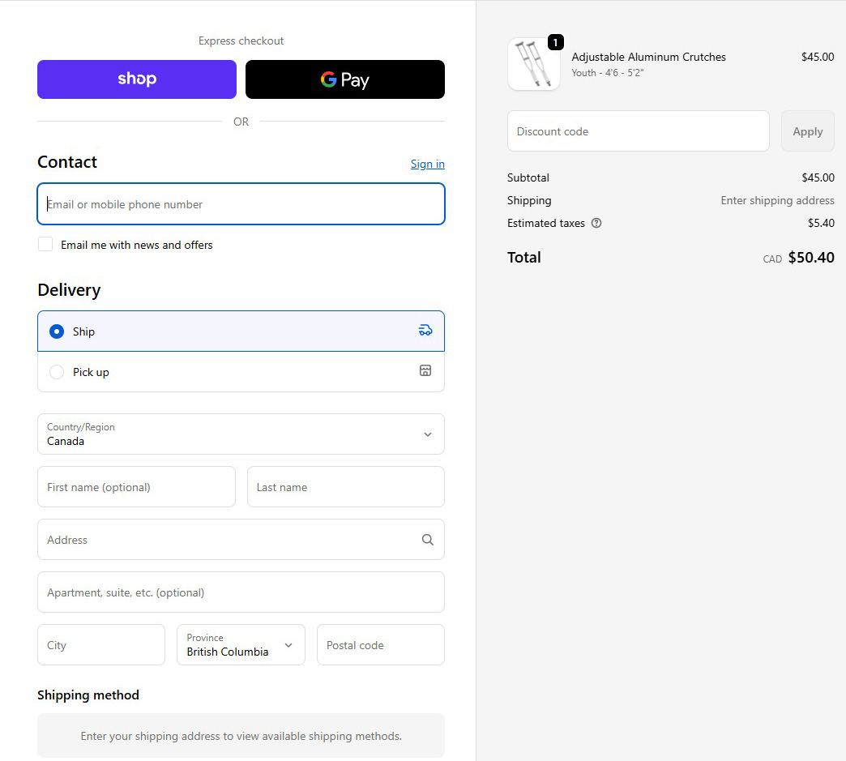
Task: Click the estimated taxes help icon
Action: pos(596,223)
